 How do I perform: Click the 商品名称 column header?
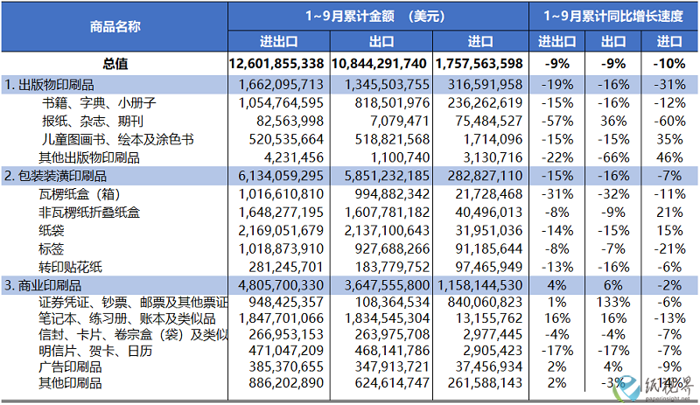pyautogui.click(x=115, y=27)
